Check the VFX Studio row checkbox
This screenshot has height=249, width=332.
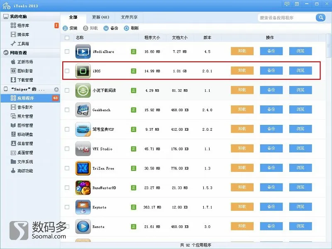point(67,149)
